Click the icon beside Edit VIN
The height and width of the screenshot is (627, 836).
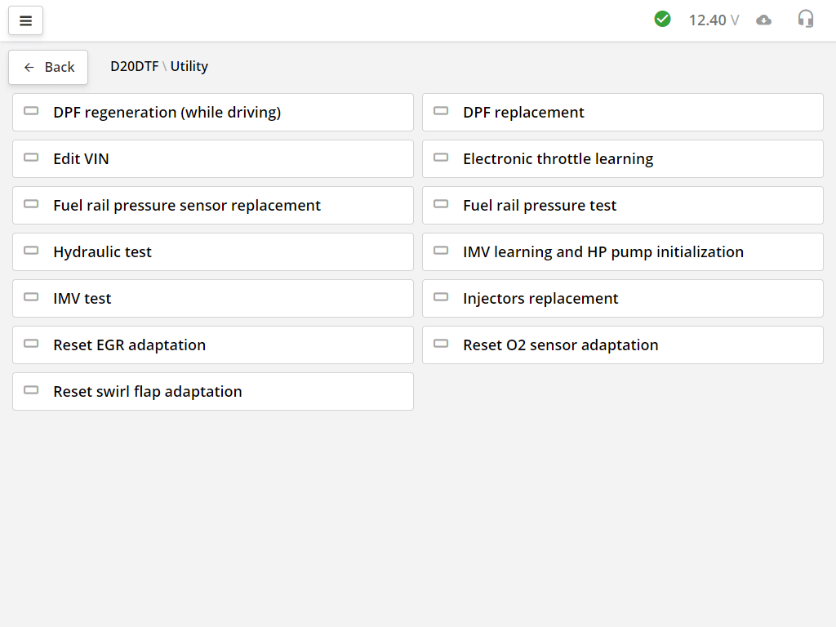point(31,158)
